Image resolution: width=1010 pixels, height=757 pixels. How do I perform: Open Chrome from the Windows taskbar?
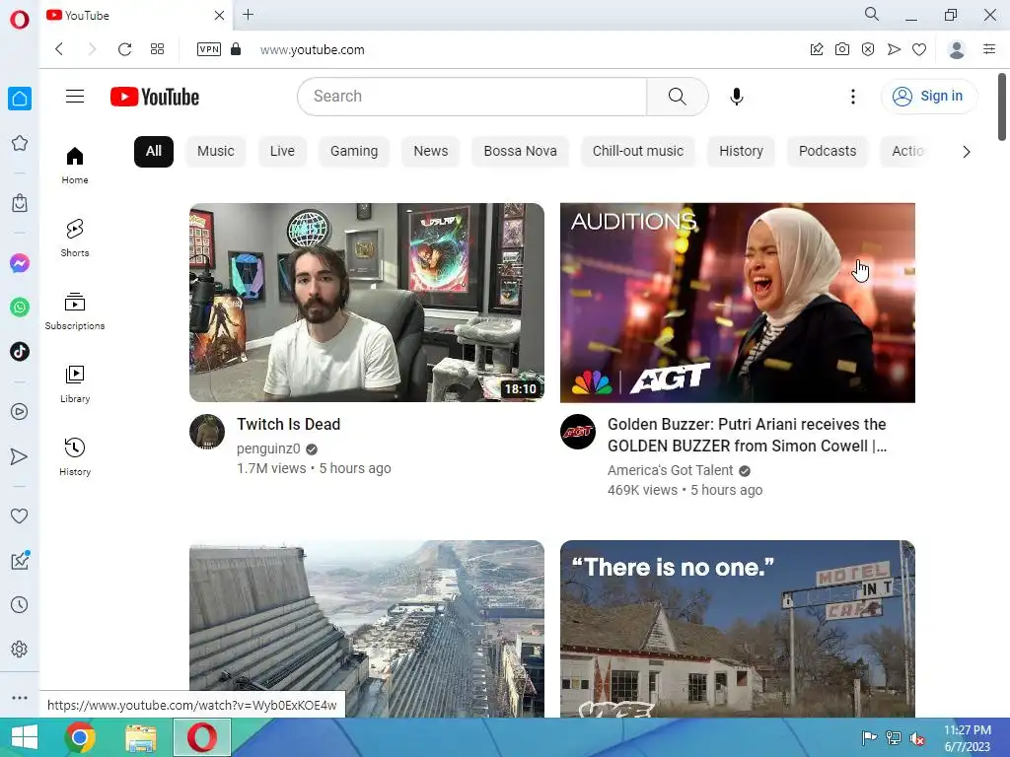(80, 737)
